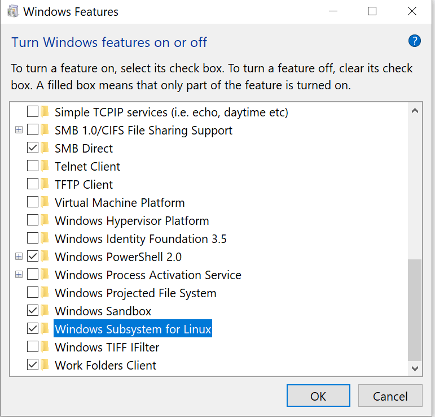Select the Work Folders Client label
Viewport: 435px width, 417px height.
click(106, 366)
